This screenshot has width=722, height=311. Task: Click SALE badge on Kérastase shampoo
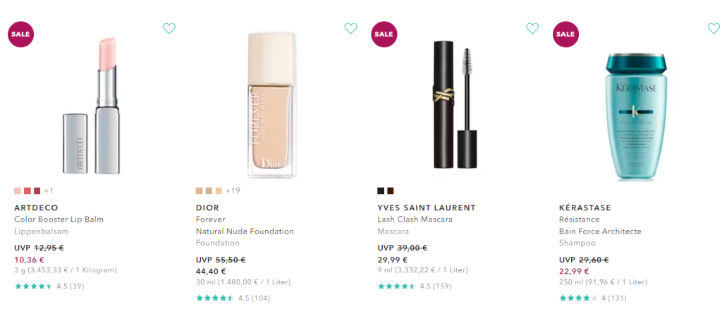click(565, 34)
